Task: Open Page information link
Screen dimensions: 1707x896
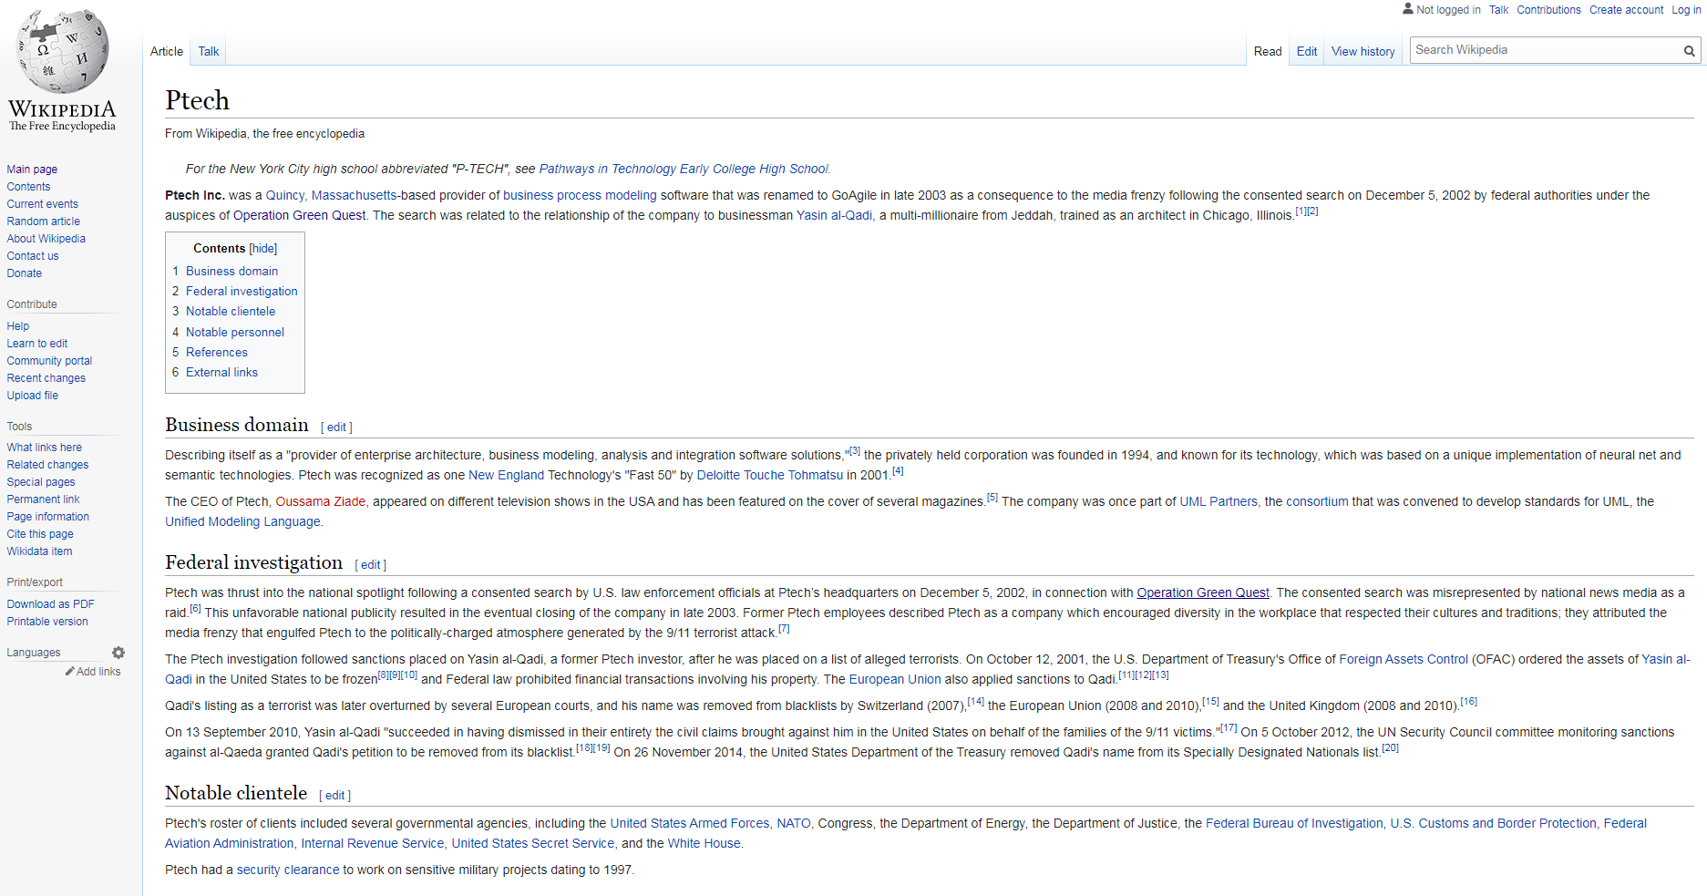Action: click(47, 517)
